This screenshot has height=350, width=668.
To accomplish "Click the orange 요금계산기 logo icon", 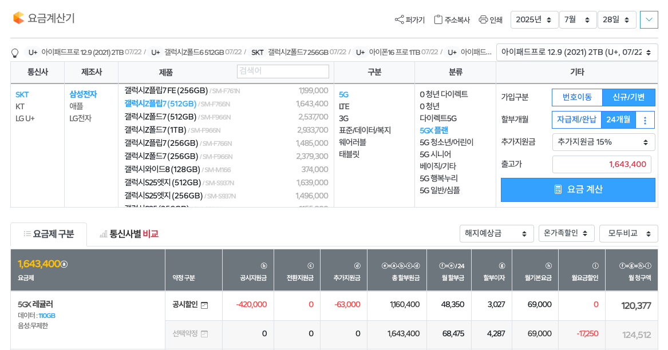I will click(18, 18).
